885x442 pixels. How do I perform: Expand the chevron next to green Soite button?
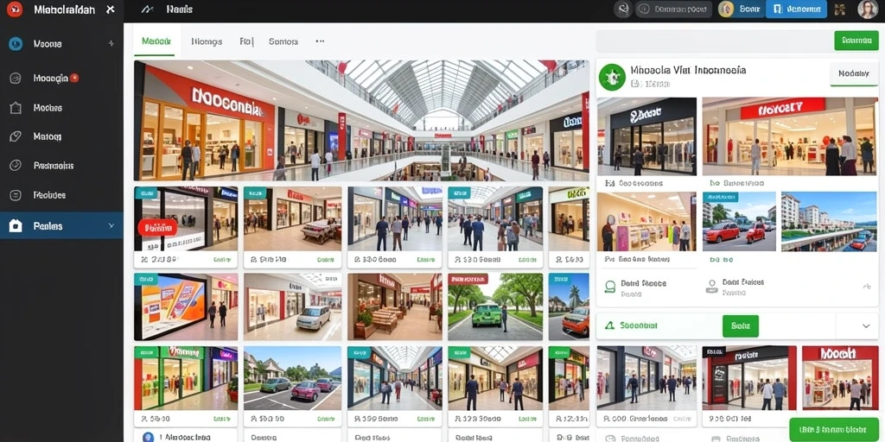(866, 325)
